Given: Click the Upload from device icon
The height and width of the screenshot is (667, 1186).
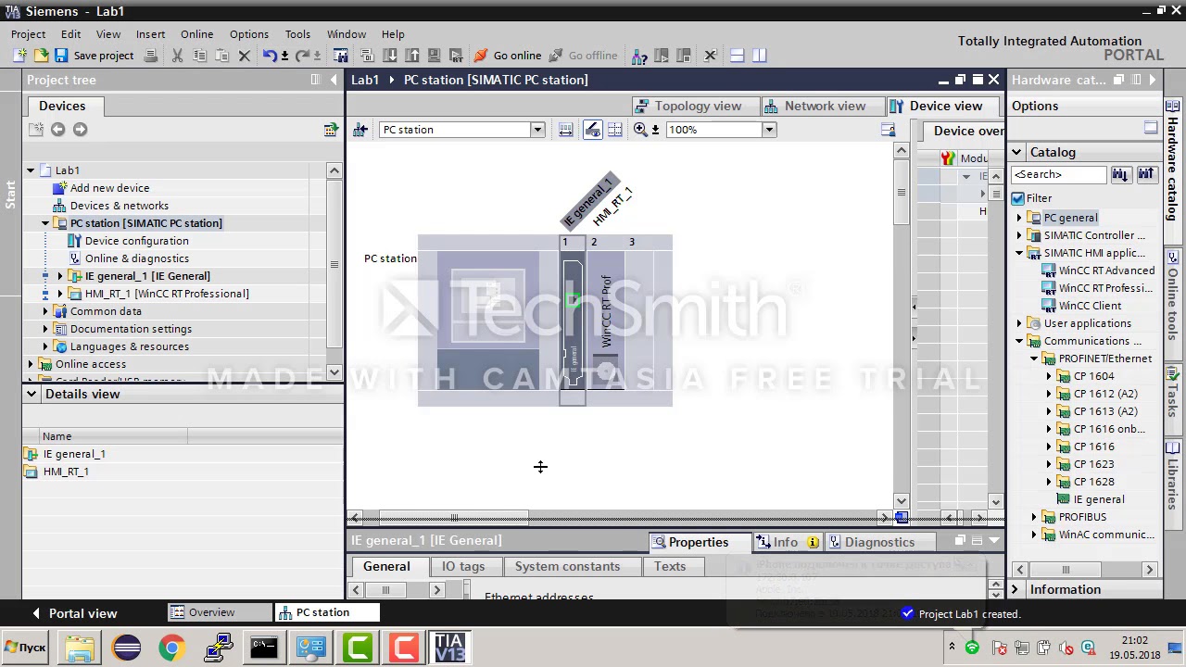Looking at the screenshot, I should (411, 56).
